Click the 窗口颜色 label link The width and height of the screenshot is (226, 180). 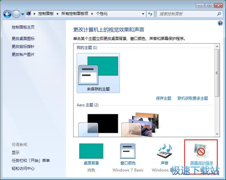click(128, 163)
